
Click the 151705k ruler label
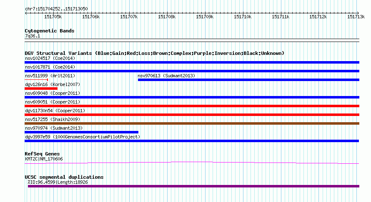click(x=53, y=17)
